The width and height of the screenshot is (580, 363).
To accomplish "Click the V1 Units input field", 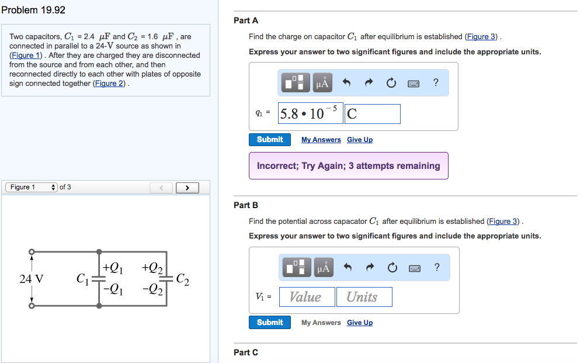I will (364, 297).
